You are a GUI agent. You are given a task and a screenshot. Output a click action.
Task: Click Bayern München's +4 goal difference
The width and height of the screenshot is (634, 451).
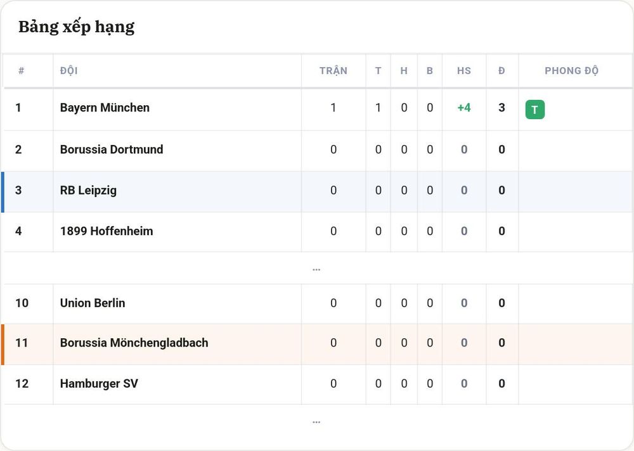(x=464, y=108)
